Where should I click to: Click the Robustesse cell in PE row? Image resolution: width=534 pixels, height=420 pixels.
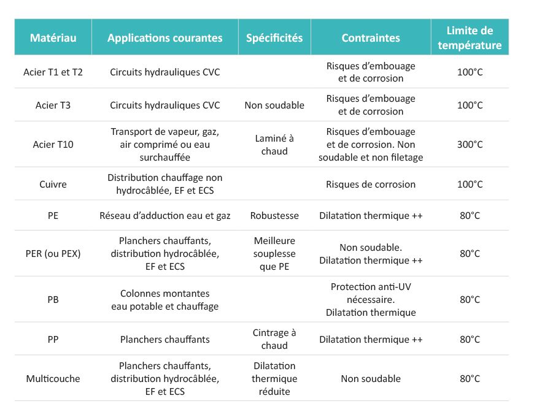274,216
